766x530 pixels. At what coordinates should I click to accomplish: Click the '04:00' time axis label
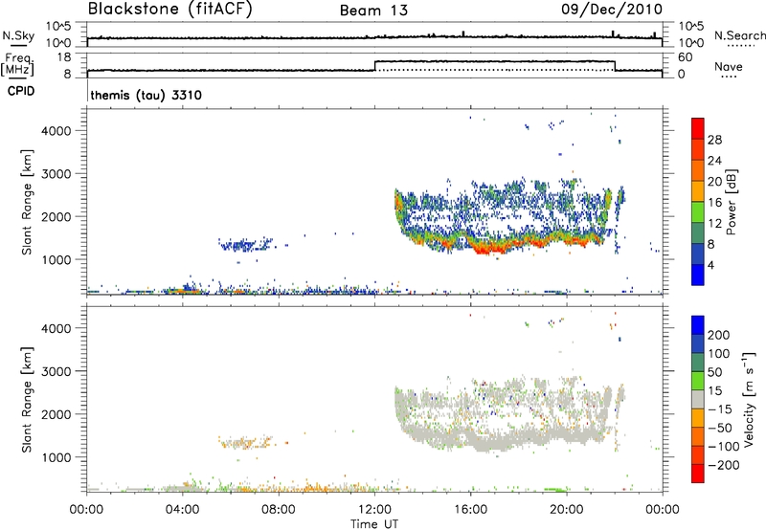pos(182,510)
